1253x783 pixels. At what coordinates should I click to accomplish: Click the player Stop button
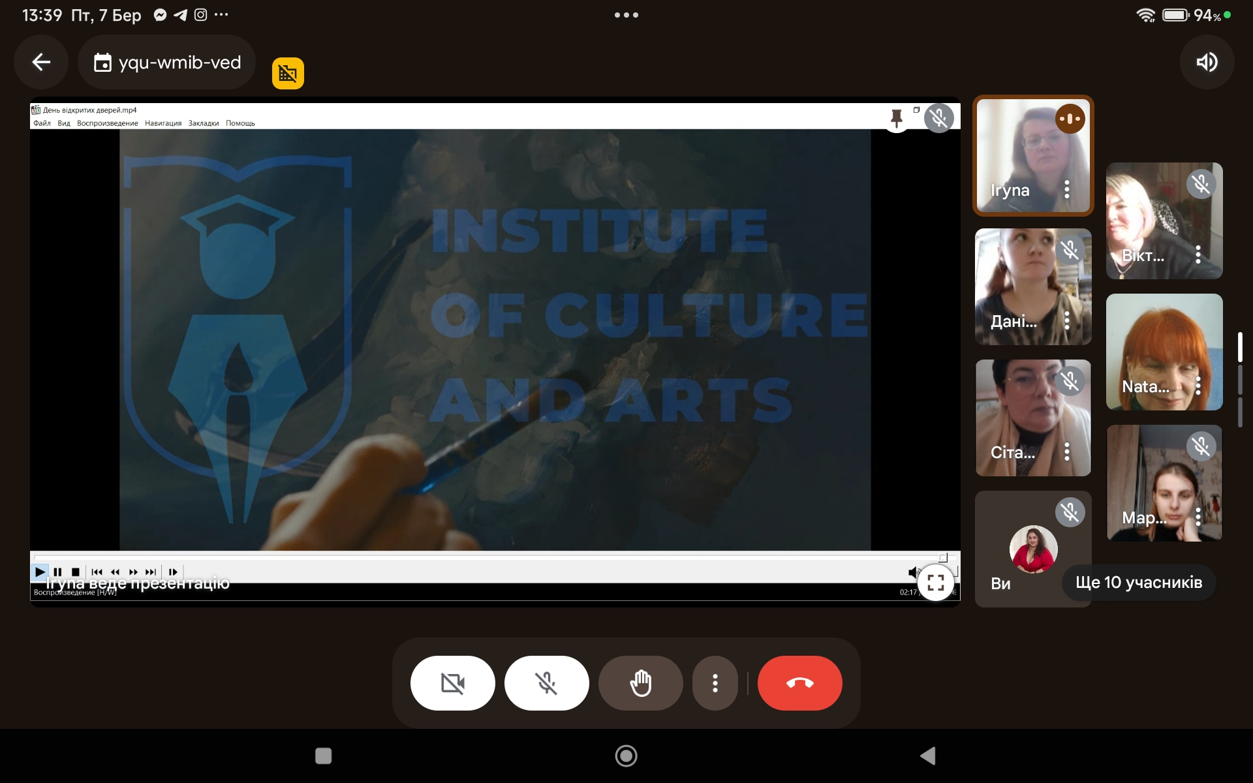point(75,572)
